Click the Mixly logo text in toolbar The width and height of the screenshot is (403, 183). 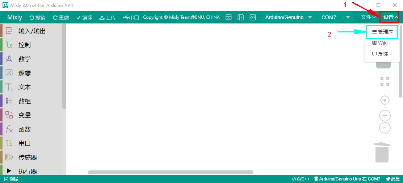pos(14,17)
